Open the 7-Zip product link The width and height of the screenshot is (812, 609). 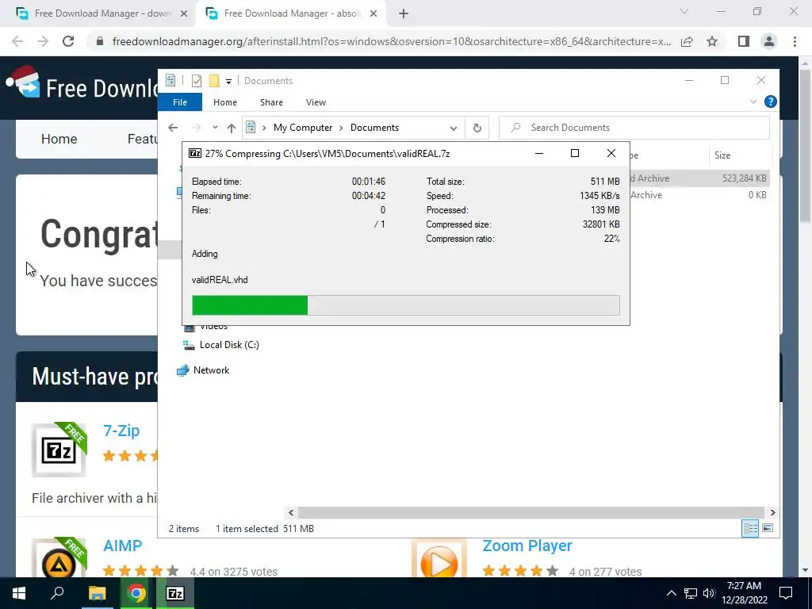pos(121,431)
